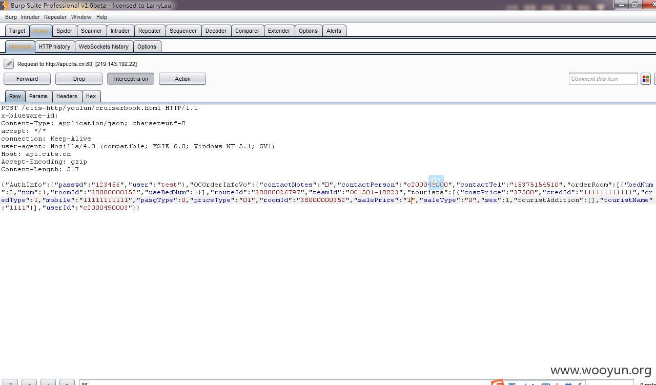View the Alerts tab
Viewport: 656px width, 385px height.
coord(334,31)
